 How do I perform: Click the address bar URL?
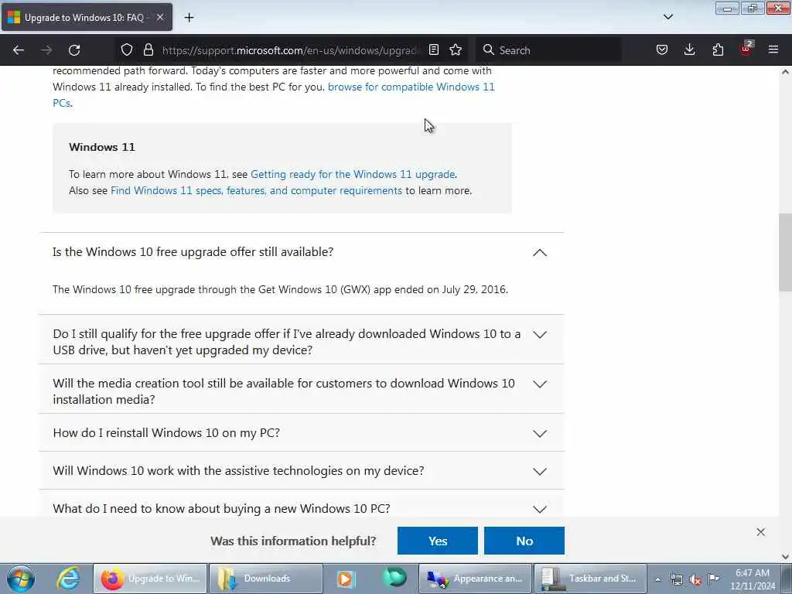290,50
